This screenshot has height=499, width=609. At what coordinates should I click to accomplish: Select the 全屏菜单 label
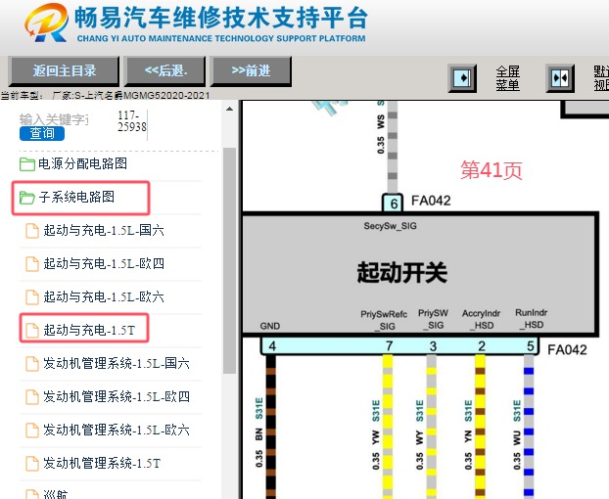point(507,78)
